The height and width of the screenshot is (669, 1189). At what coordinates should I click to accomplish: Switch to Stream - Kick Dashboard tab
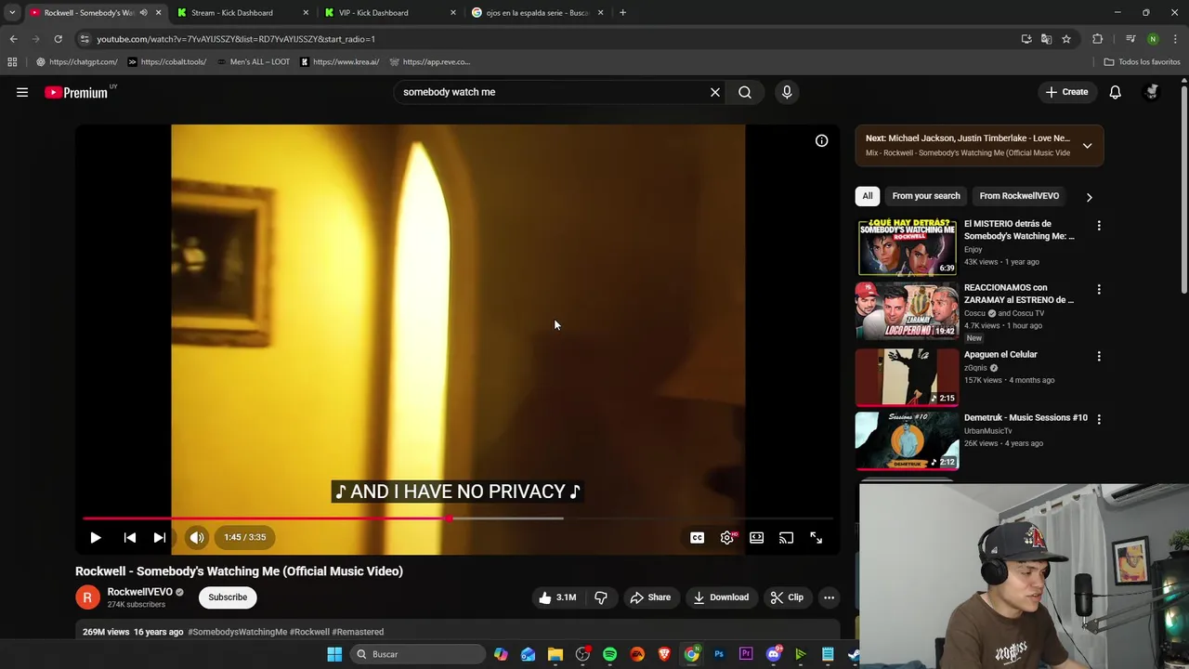[x=243, y=13]
